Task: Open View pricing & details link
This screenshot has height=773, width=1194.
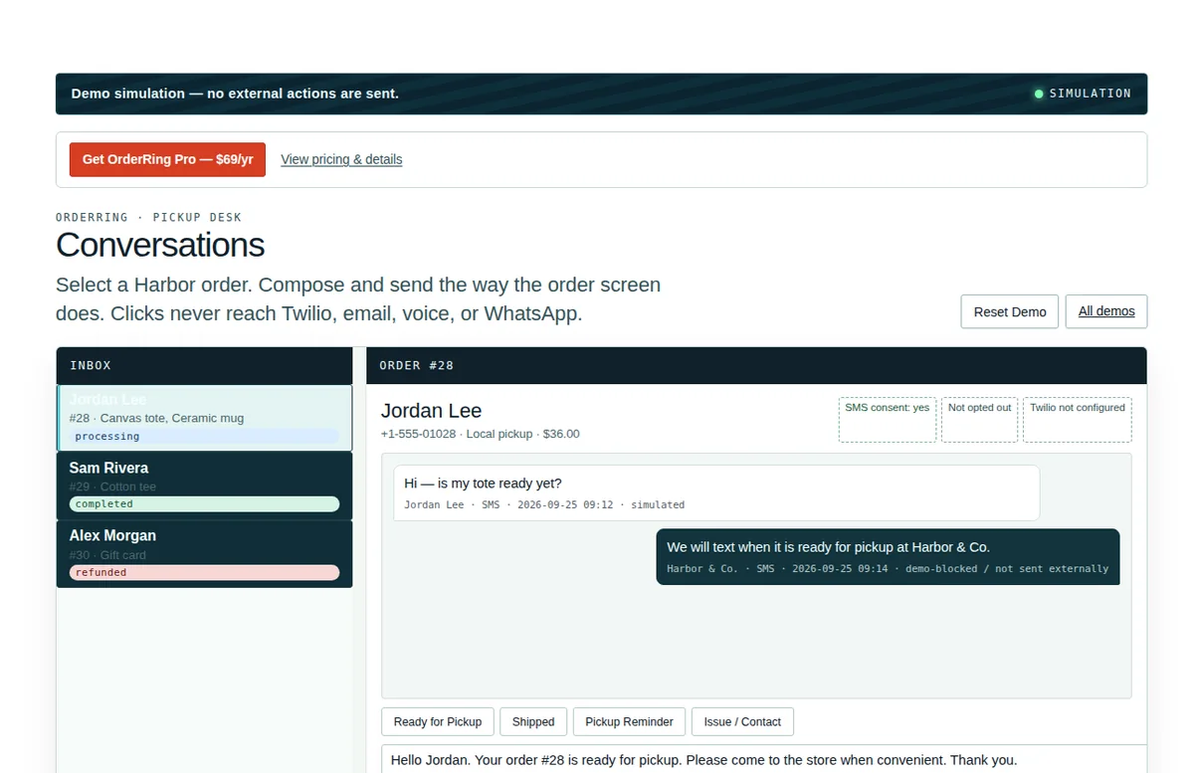Action: click(341, 159)
